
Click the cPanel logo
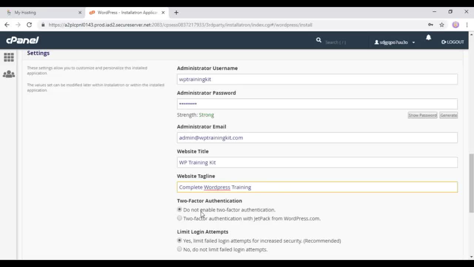23,40
